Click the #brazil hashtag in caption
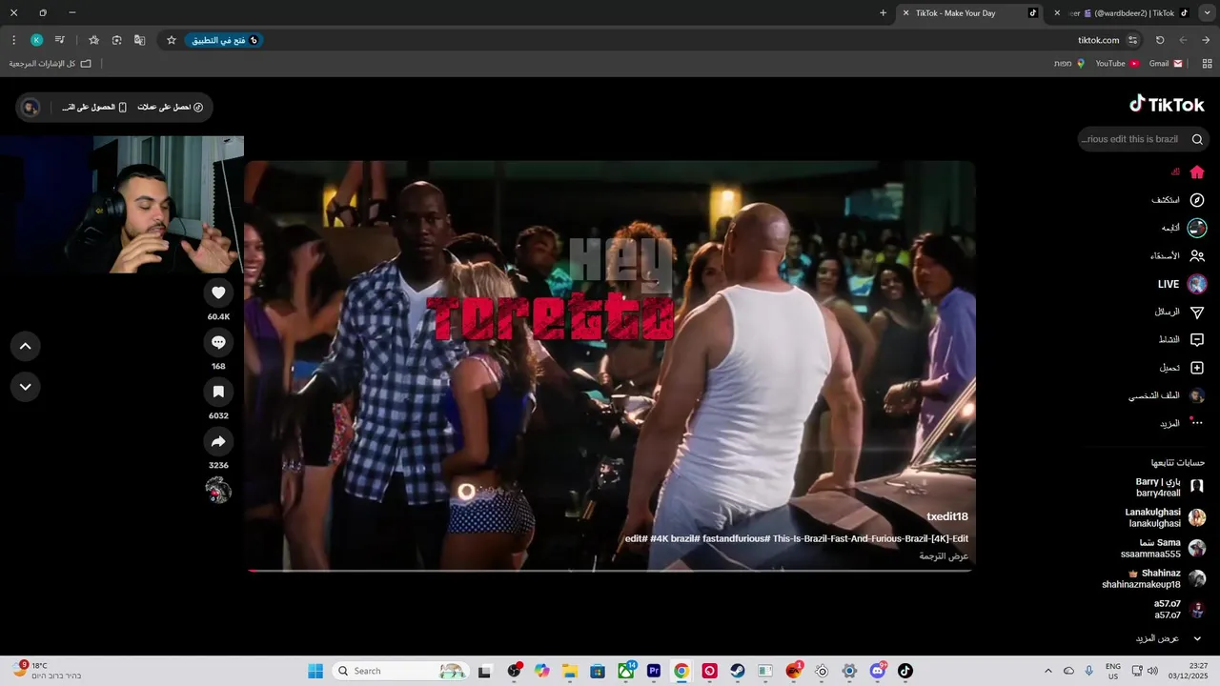The image size is (1220, 686). pos(685,538)
